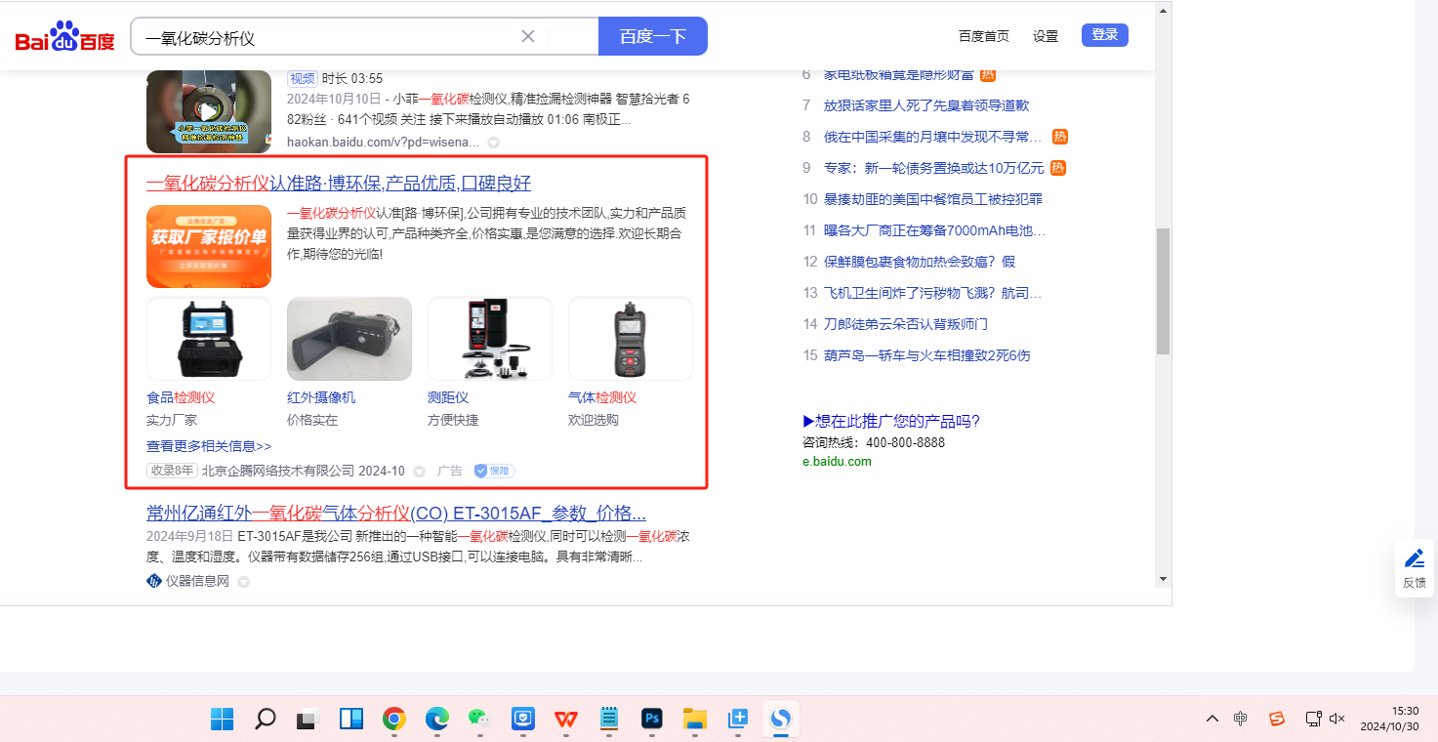The height and width of the screenshot is (742, 1438).
Task: Click 查看更多相关信息>> link
Action: click(209, 446)
